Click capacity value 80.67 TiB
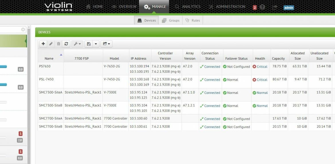The image size is (335, 164). pyautogui.click(x=279, y=79)
